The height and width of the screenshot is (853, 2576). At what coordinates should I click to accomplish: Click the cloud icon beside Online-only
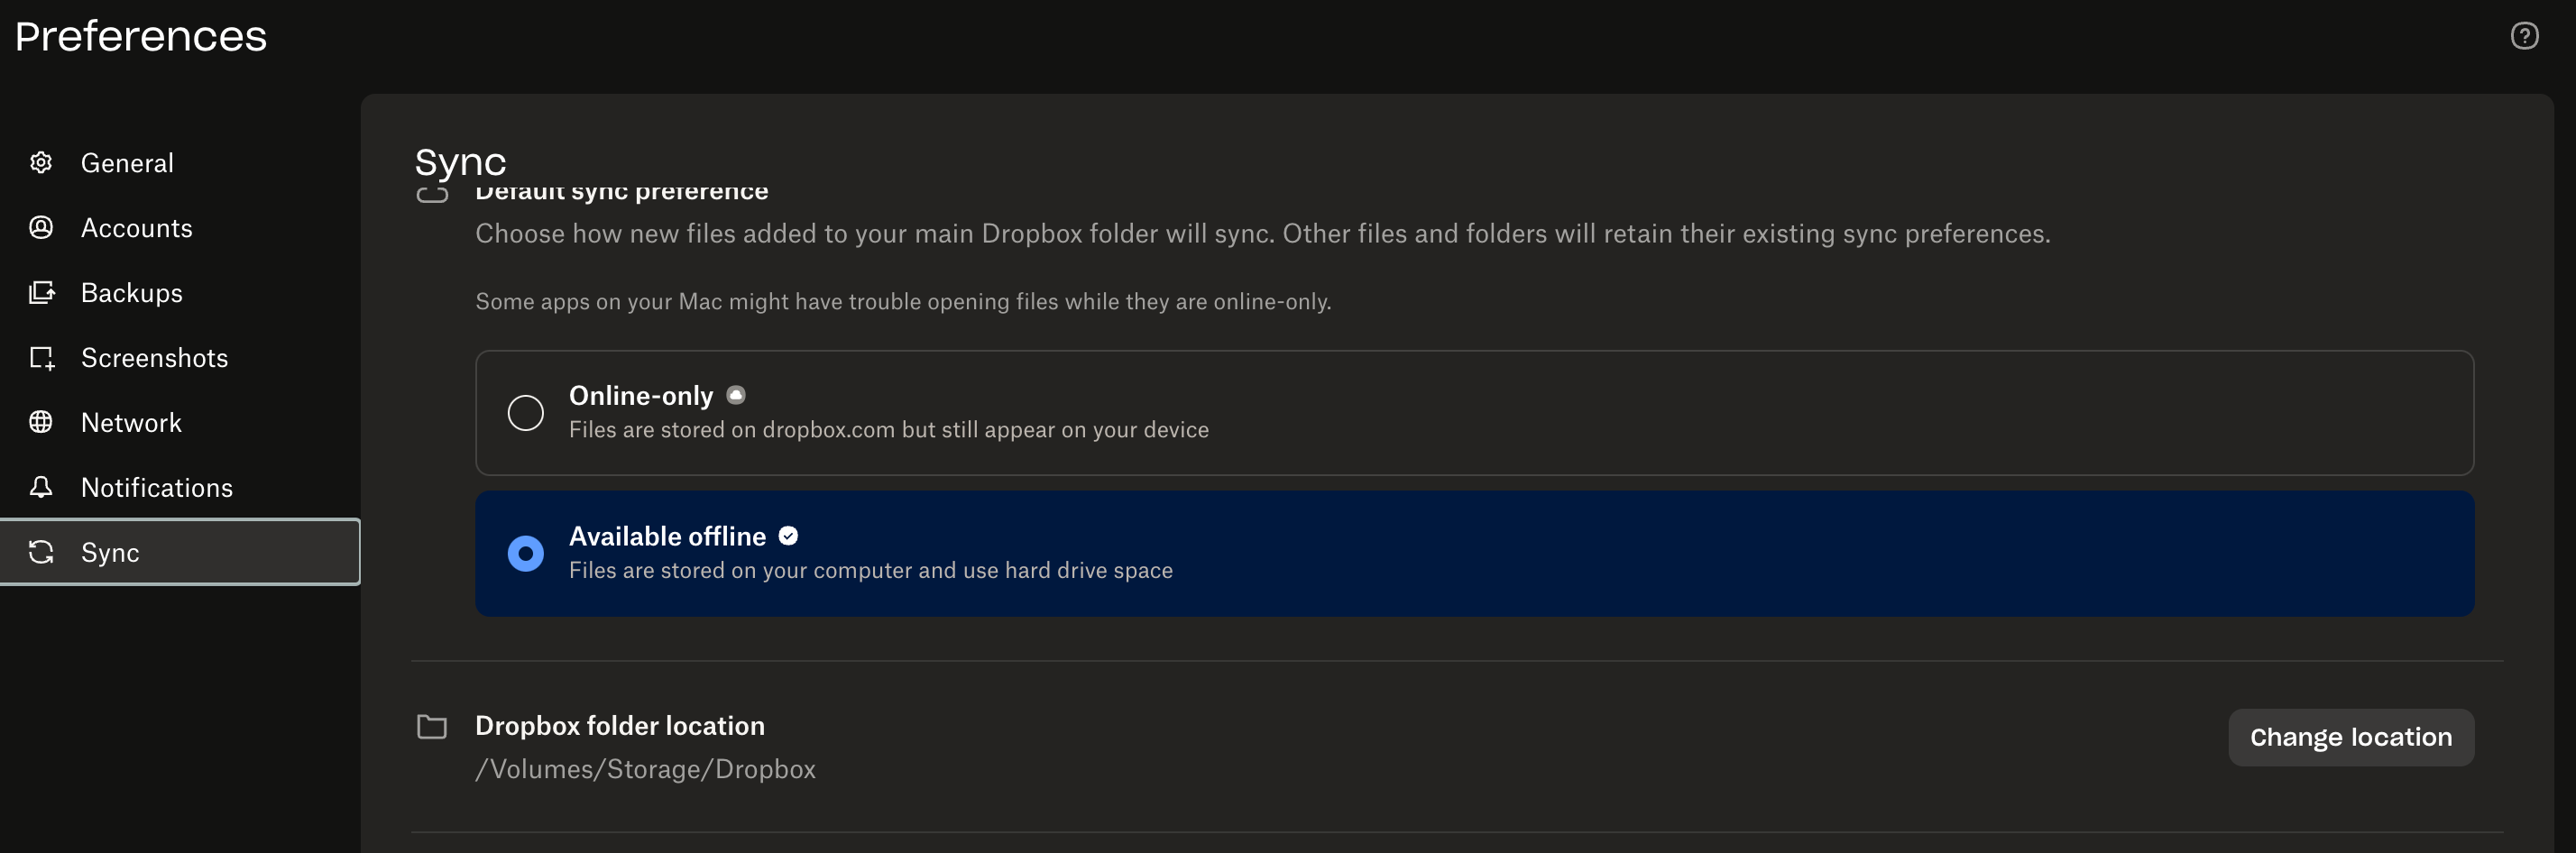click(736, 395)
